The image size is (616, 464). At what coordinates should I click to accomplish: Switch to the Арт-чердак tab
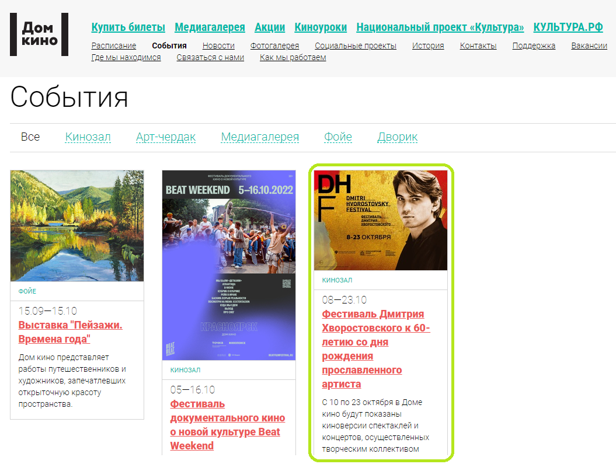pos(166,137)
